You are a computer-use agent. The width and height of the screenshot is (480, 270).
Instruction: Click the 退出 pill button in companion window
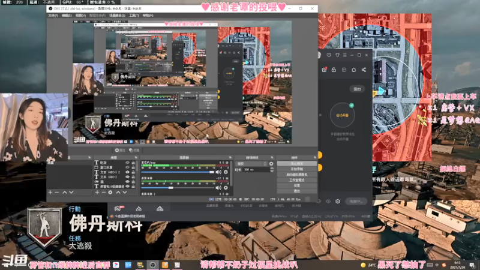[357, 89]
